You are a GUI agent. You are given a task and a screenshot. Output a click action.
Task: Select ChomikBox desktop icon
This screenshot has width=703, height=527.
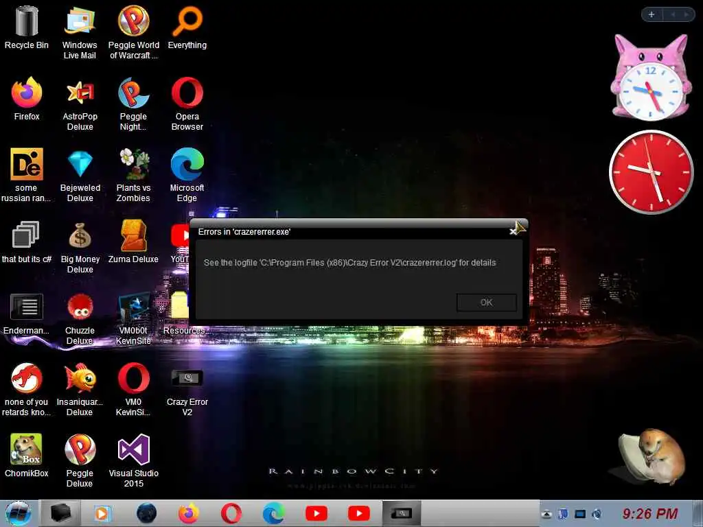pos(27,456)
